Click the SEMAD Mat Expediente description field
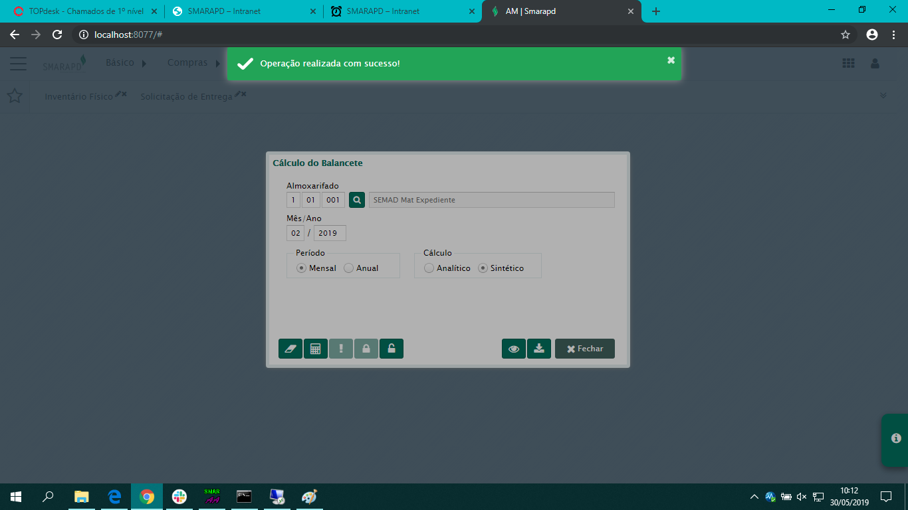 (492, 200)
